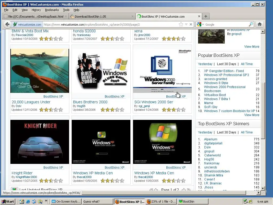Open the Edit menu
The height and width of the screenshot is (205, 273).
[x=15, y=10]
